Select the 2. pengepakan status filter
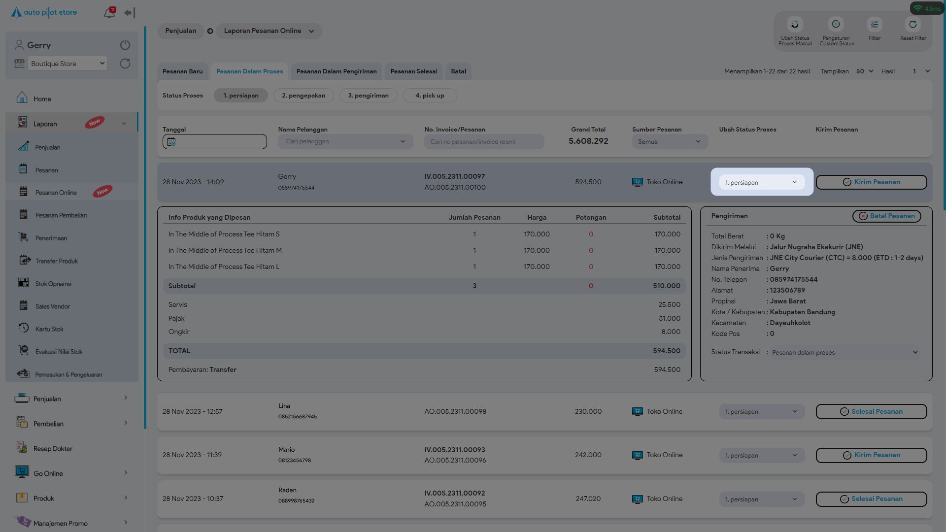The image size is (946, 532). [x=304, y=96]
